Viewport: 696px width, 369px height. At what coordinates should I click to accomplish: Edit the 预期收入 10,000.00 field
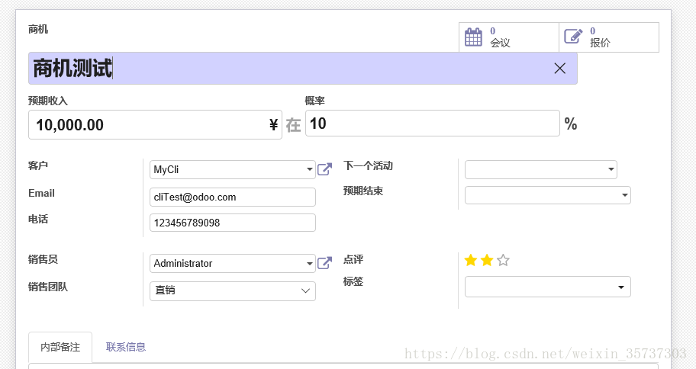click(x=155, y=124)
